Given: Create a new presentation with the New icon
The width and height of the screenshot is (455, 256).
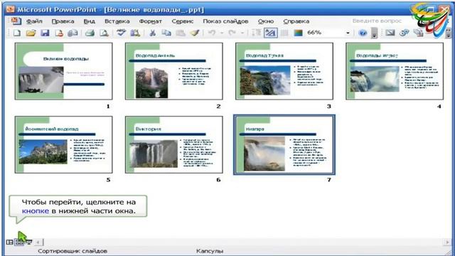Looking at the screenshot, I should click(17, 33).
